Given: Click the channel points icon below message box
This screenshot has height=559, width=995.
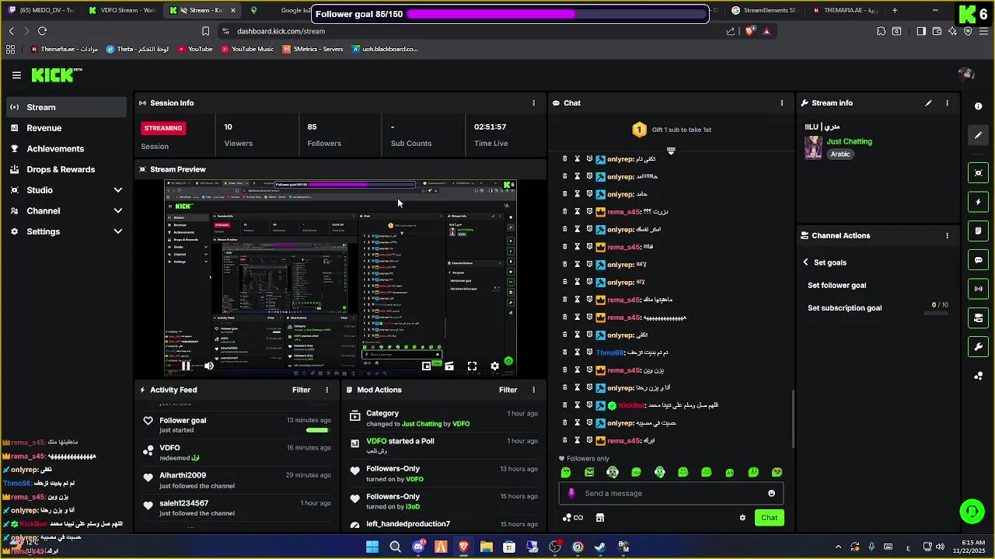Looking at the screenshot, I should point(571,518).
